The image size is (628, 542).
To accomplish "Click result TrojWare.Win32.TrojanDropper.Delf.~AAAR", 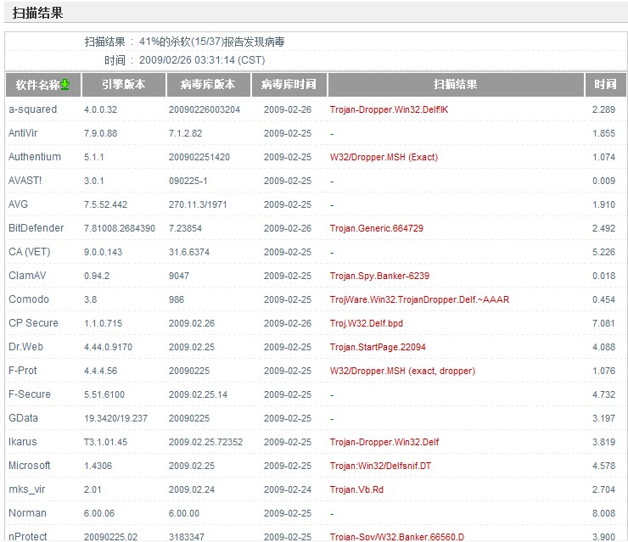I will [x=419, y=299].
